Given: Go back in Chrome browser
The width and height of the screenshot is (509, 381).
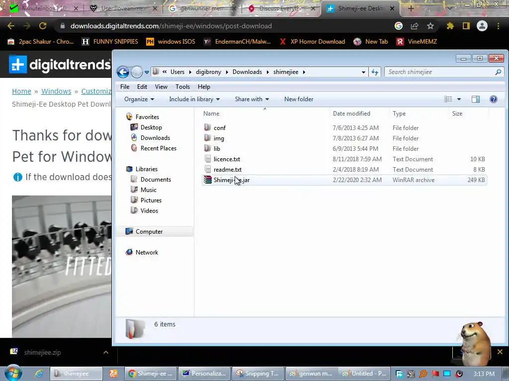Looking at the screenshot, I should [11, 26].
